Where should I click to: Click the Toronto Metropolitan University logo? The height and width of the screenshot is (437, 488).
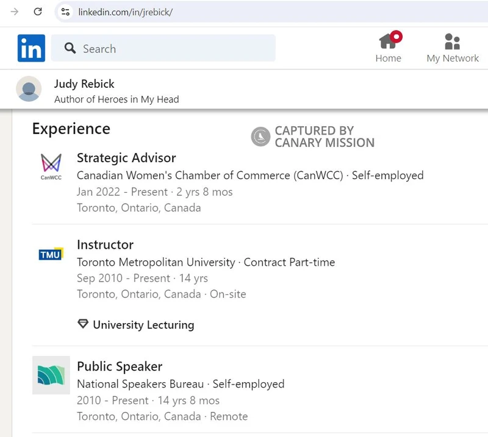click(51, 254)
